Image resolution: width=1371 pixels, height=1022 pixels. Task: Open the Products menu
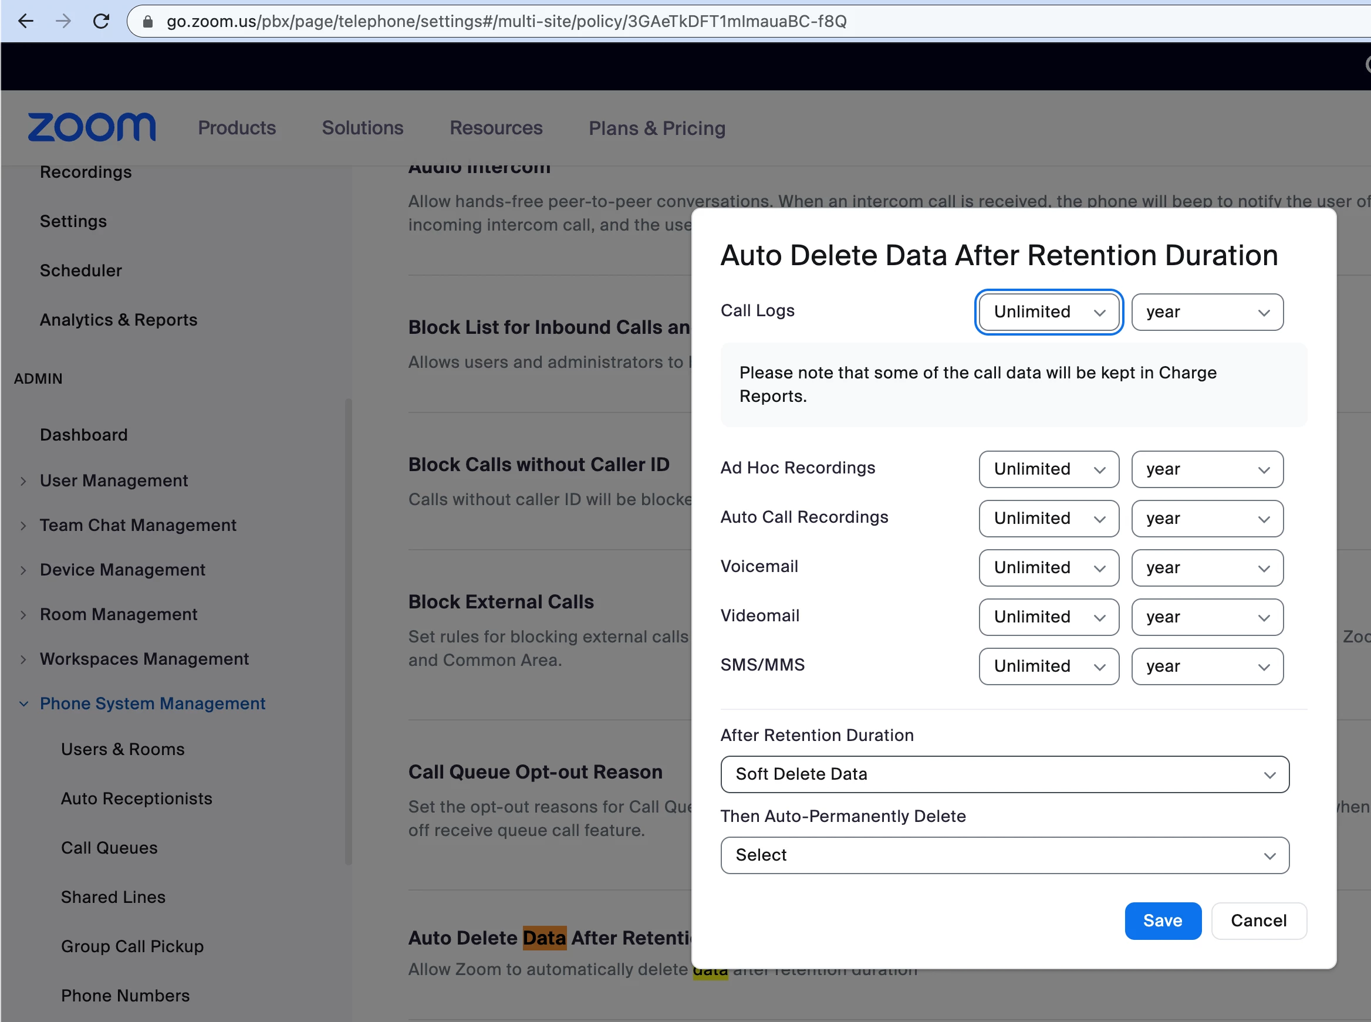tap(237, 128)
